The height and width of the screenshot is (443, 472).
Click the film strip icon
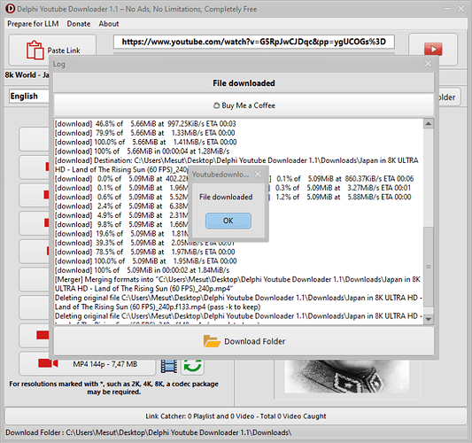169,366
